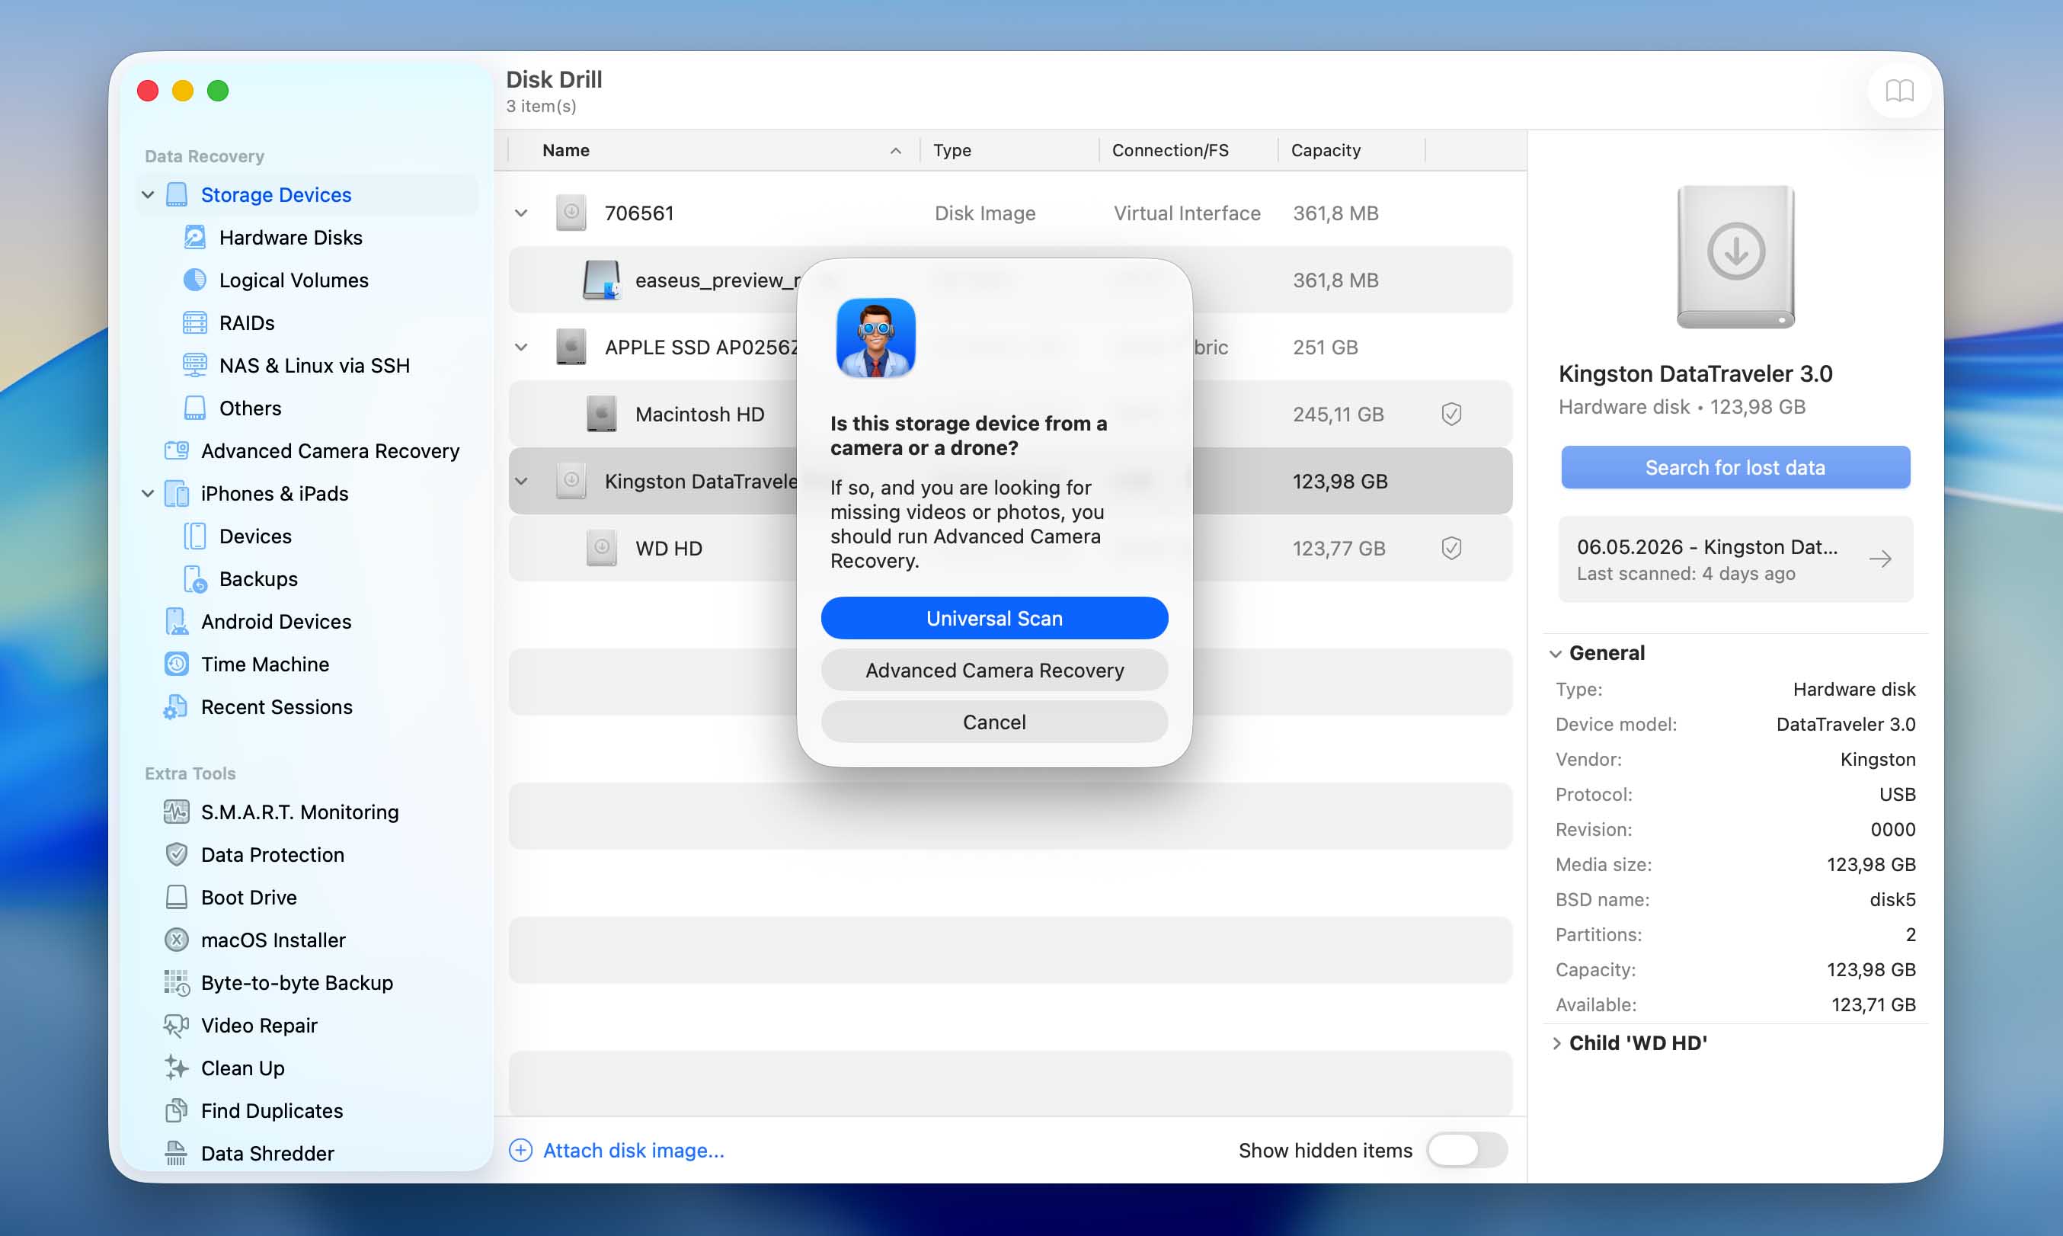Open Data Shredder tool icon
This screenshot has width=2063, height=1236.
[x=177, y=1154]
